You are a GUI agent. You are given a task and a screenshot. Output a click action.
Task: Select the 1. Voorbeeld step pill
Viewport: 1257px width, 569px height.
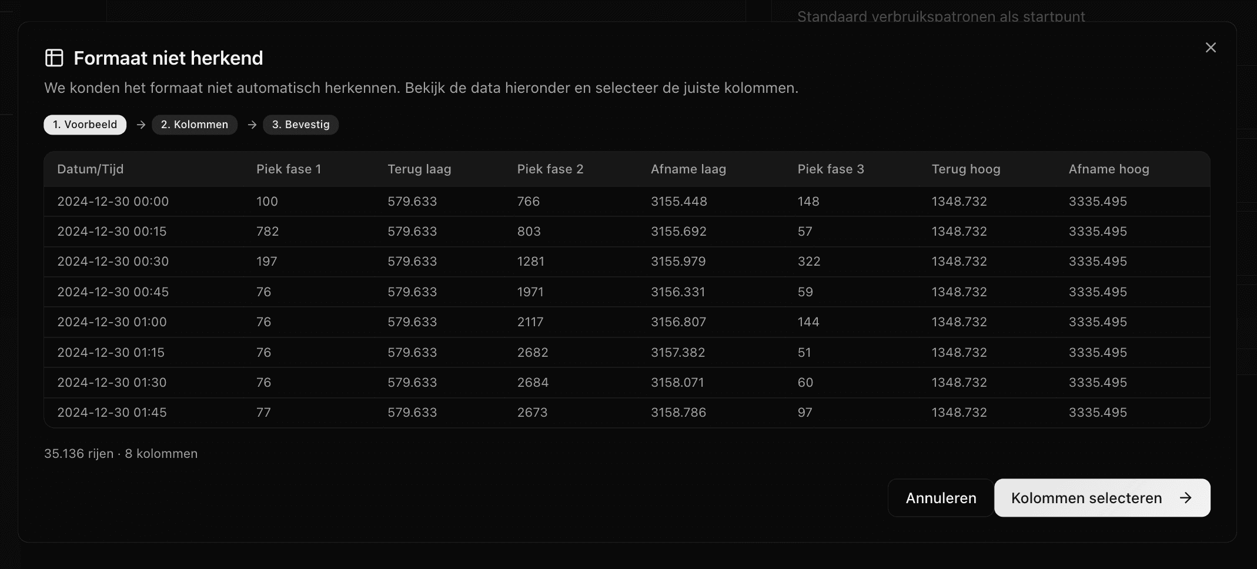[85, 125]
